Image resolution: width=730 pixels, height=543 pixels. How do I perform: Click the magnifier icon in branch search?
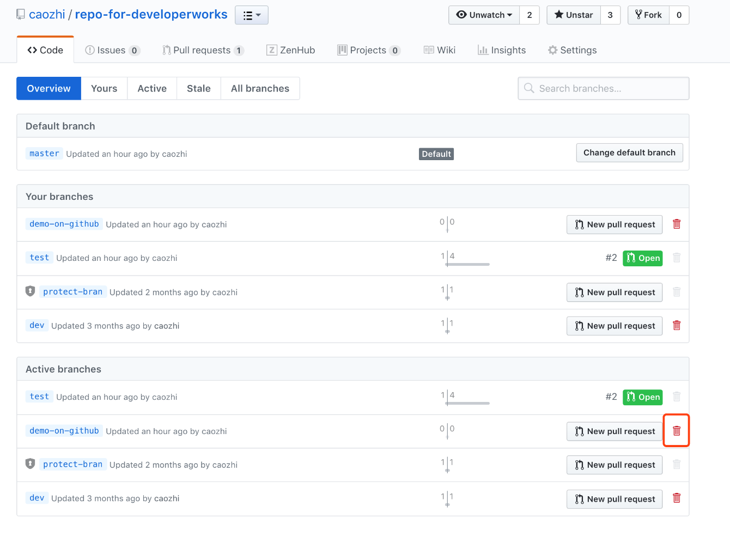(528, 88)
